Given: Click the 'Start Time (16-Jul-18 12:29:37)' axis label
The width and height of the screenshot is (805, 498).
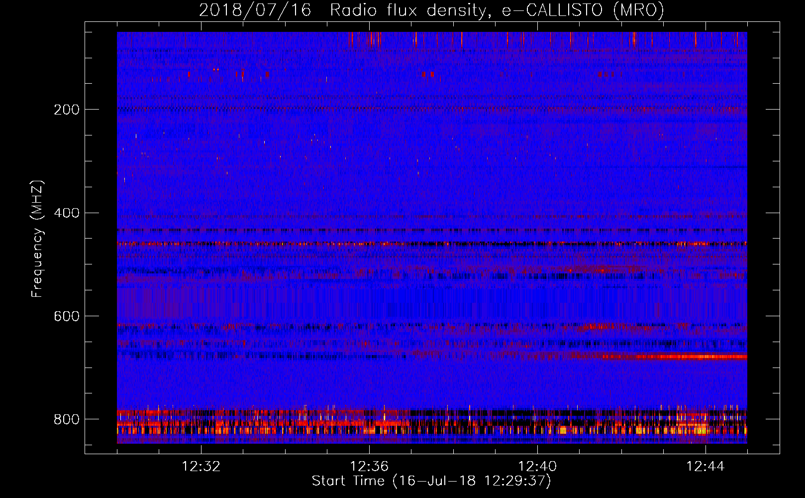Looking at the screenshot, I should point(431,481).
